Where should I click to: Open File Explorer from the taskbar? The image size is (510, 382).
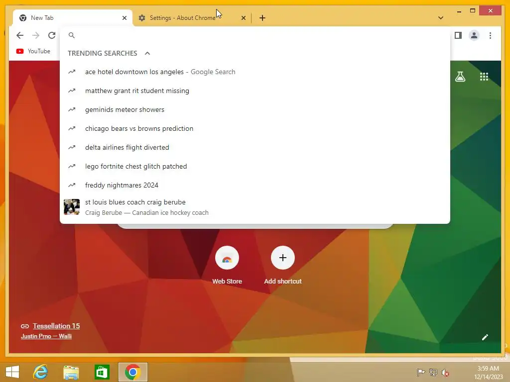71,372
